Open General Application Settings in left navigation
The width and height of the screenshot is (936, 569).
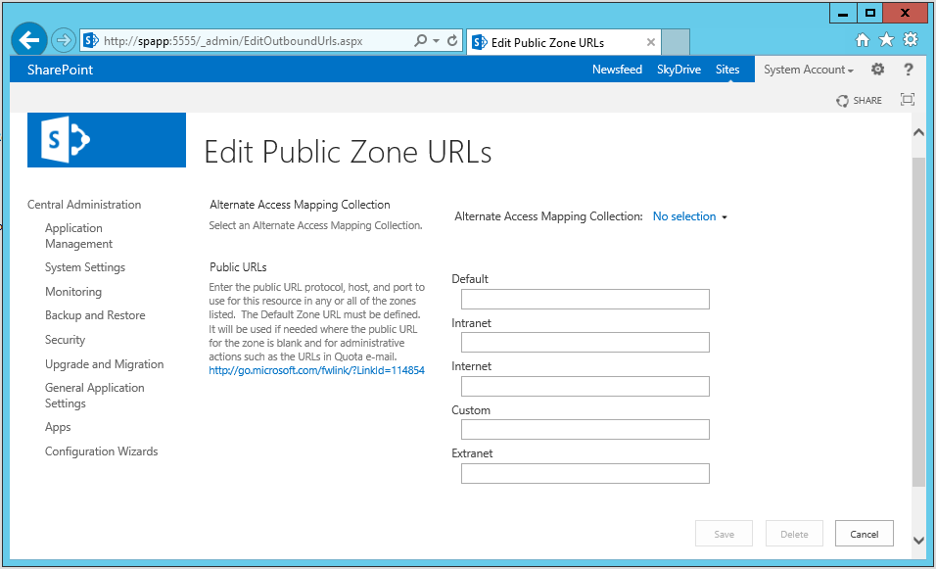(x=94, y=396)
